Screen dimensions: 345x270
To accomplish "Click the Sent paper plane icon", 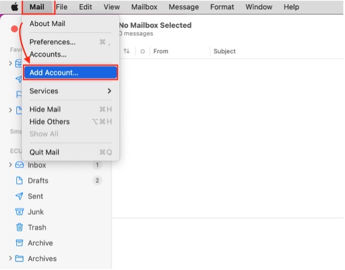I will [19, 196].
